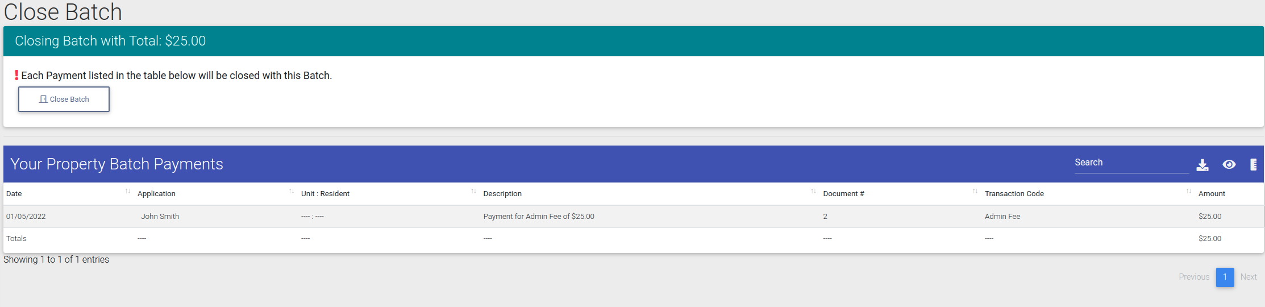Image resolution: width=1265 pixels, height=307 pixels.
Task: Download the batch payments table
Action: click(x=1202, y=165)
